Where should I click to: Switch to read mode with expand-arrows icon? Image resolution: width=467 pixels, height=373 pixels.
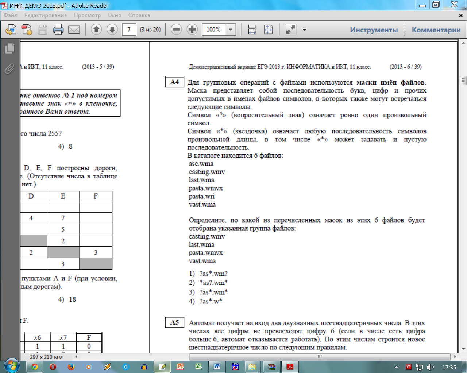[290, 30]
